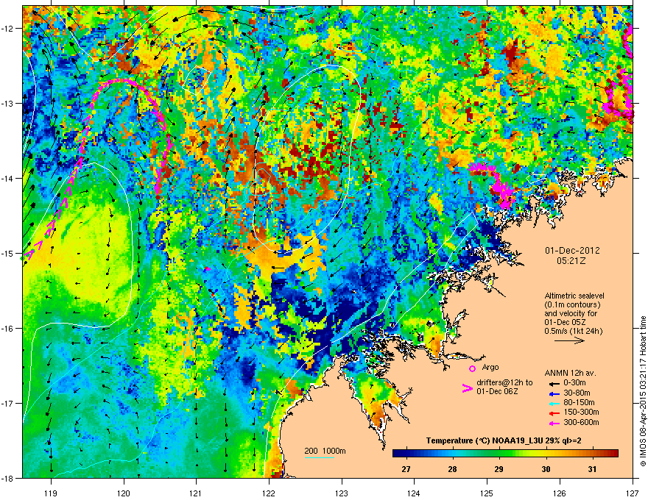Click the magenta 300-600m arrow legend icon

[554, 423]
